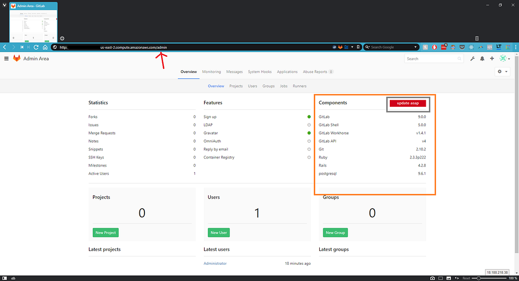Click the plus icon for new project
This screenshot has height=281, width=519.
(x=492, y=59)
